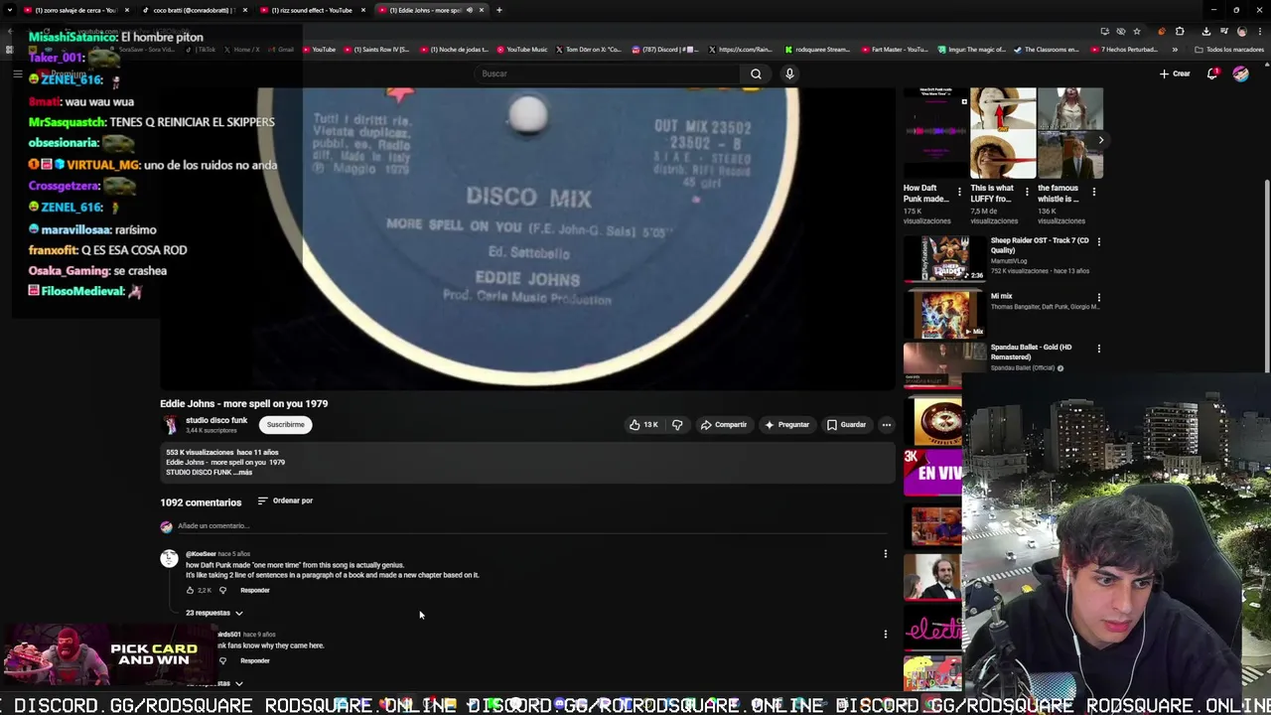Start voice search with microphone icon

pyautogui.click(x=789, y=73)
